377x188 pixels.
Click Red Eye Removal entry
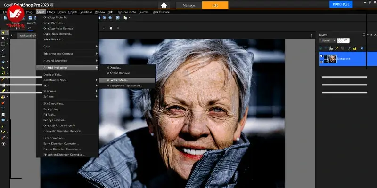pos(67,120)
